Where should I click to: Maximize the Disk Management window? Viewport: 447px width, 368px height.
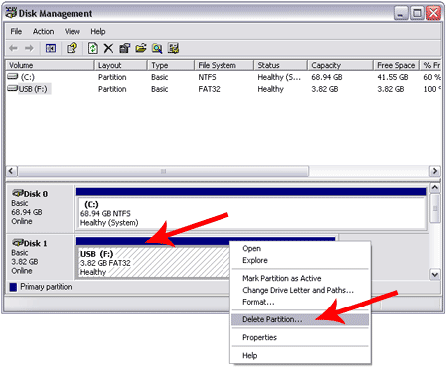(417, 13)
